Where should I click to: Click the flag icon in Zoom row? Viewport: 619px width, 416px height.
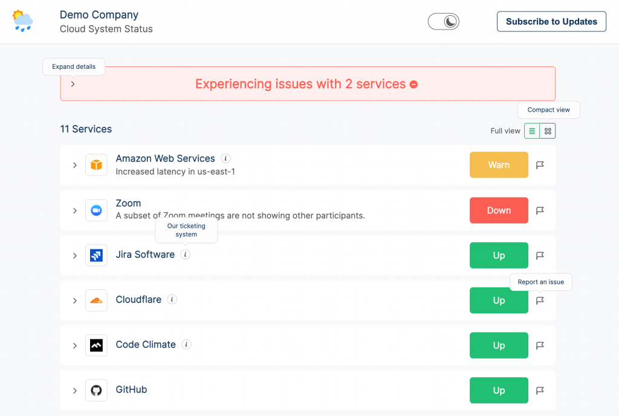(x=540, y=210)
